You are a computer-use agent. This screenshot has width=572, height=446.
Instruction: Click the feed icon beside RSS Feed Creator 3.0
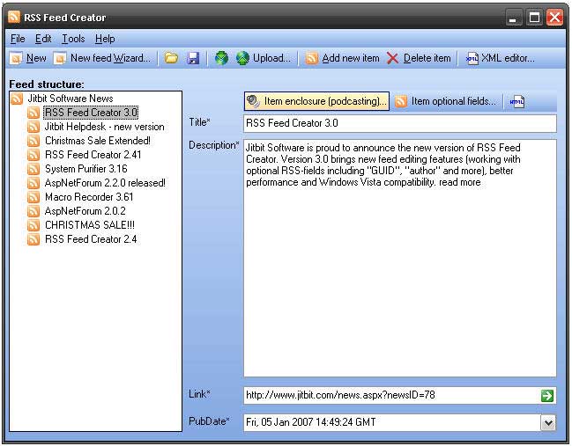click(x=33, y=113)
